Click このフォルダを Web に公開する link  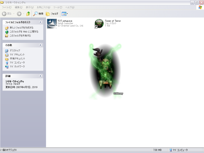pyautogui.click(x=24, y=32)
